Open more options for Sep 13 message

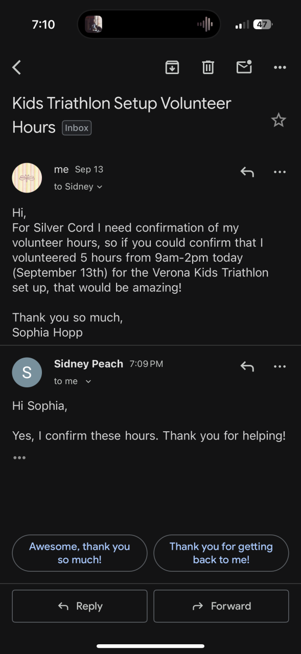(x=280, y=172)
